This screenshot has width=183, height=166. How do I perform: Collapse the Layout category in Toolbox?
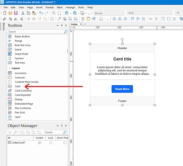pos(10,68)
